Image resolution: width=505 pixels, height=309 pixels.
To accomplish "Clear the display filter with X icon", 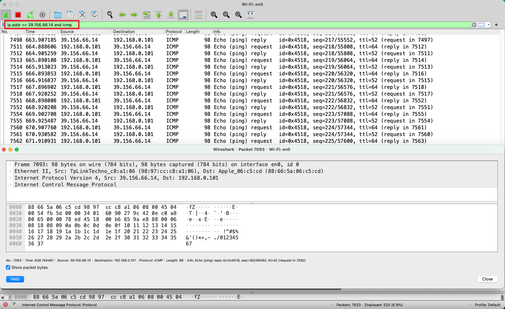I will (474, 25).
